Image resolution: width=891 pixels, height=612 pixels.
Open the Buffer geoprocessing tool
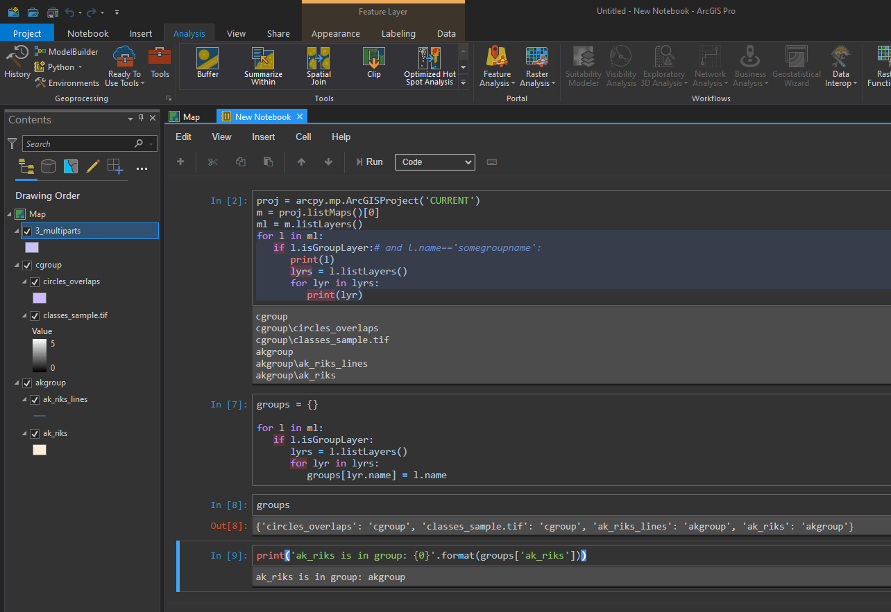coord(207,63)
